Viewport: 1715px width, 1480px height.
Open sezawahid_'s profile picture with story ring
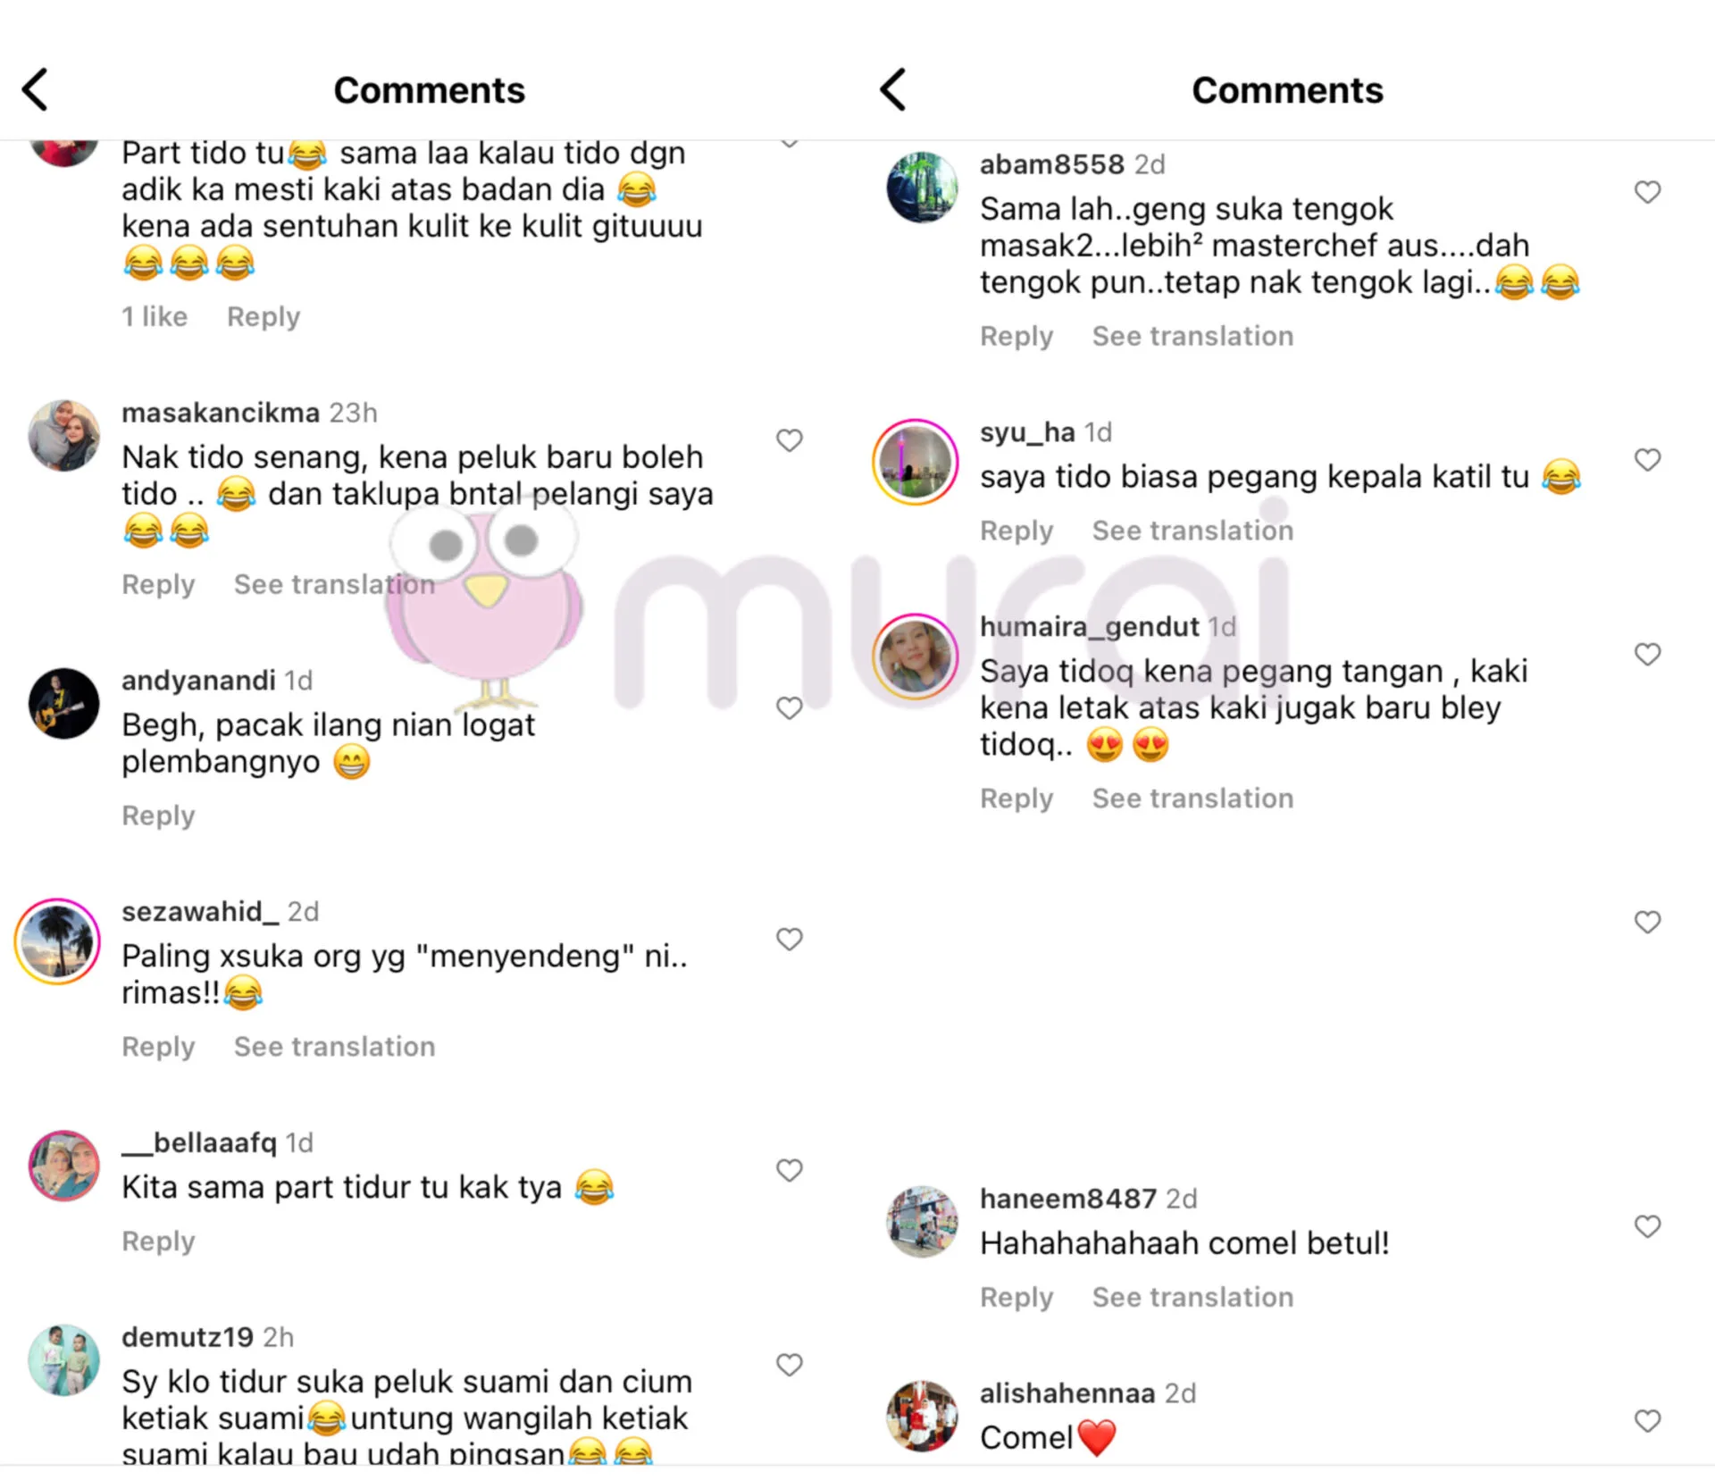(x=57, y=941)
